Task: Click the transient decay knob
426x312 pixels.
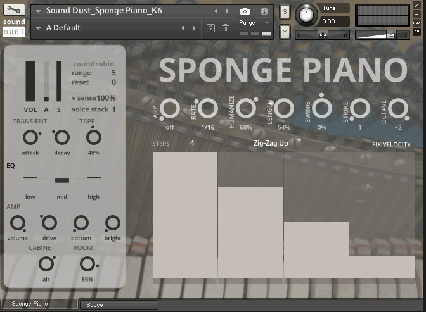Action: coord(61,137)
